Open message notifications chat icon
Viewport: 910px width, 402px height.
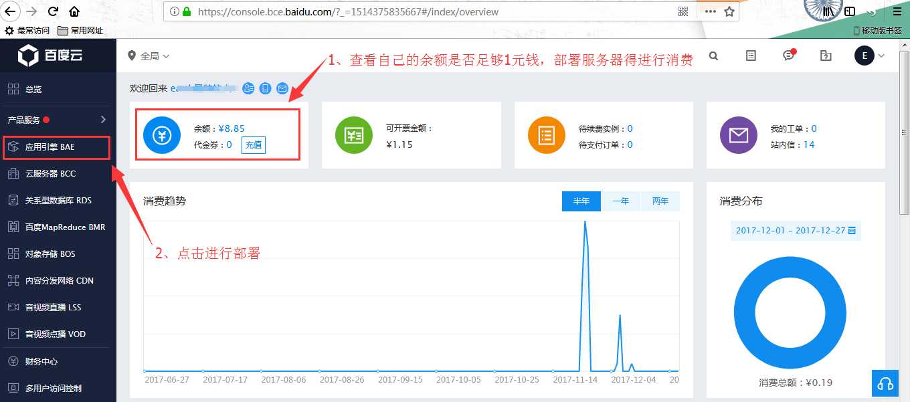pos(789,56)
